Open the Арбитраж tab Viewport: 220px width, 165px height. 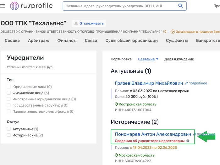38,40
